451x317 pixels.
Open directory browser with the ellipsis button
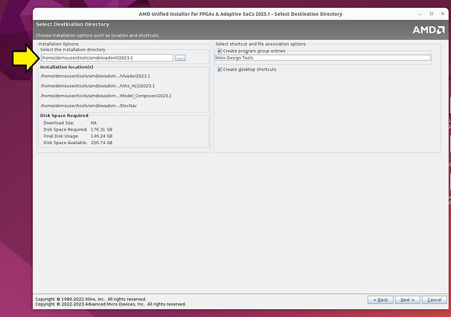pyautogui.click(x=180, y=58)
